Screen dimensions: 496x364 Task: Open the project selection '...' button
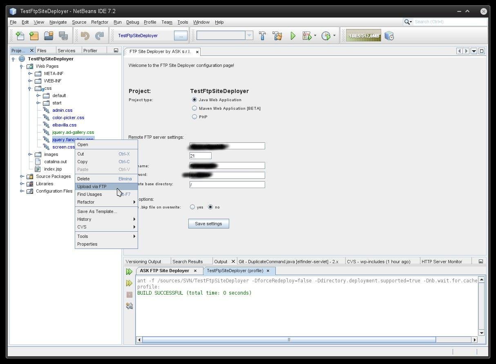coord(180,36)
